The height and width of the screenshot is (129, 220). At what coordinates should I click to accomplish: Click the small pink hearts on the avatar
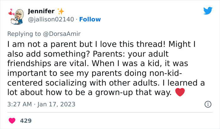(x=10, y=13)
